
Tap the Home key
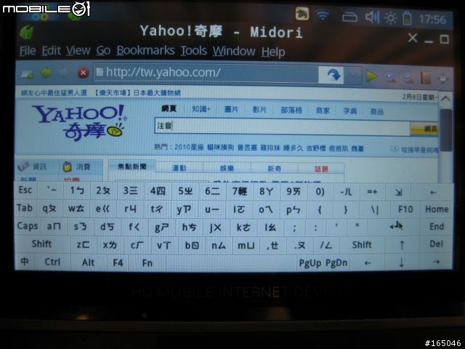click(437, 209)
